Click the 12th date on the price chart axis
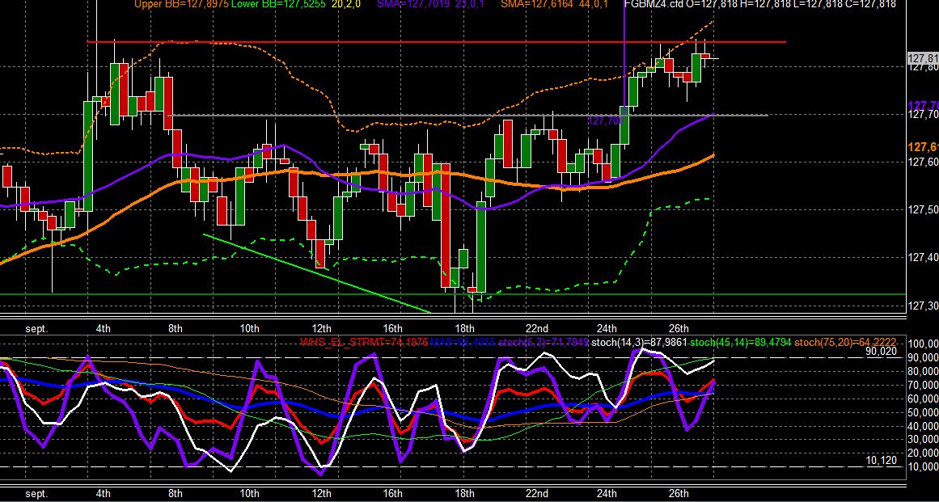 coord(322,328)
